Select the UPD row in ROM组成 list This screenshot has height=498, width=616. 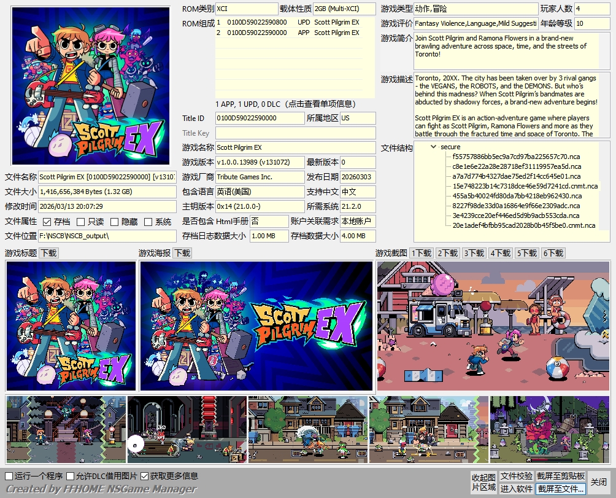coord(288,23)
